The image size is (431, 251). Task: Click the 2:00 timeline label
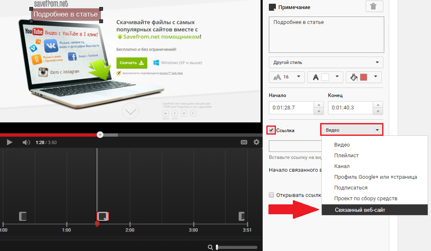point(130,230)
